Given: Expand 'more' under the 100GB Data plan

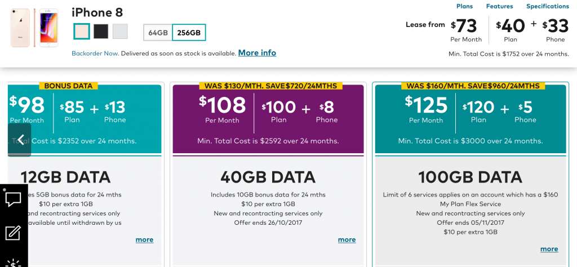Looking at the screenshot, I should [549, 249].
